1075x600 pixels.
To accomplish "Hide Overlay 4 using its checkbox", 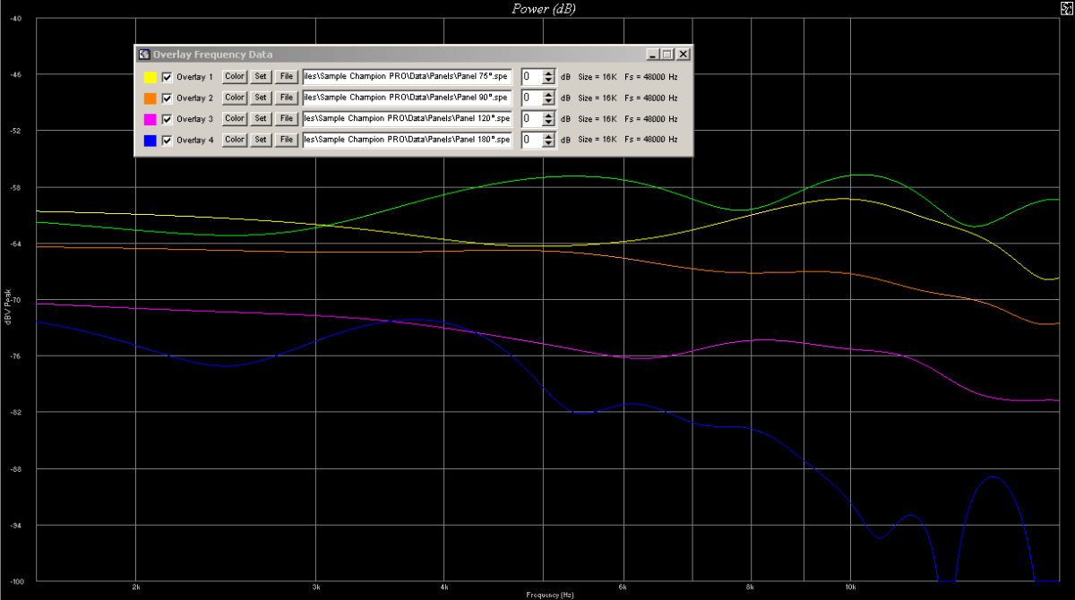I will click(167, 141).
